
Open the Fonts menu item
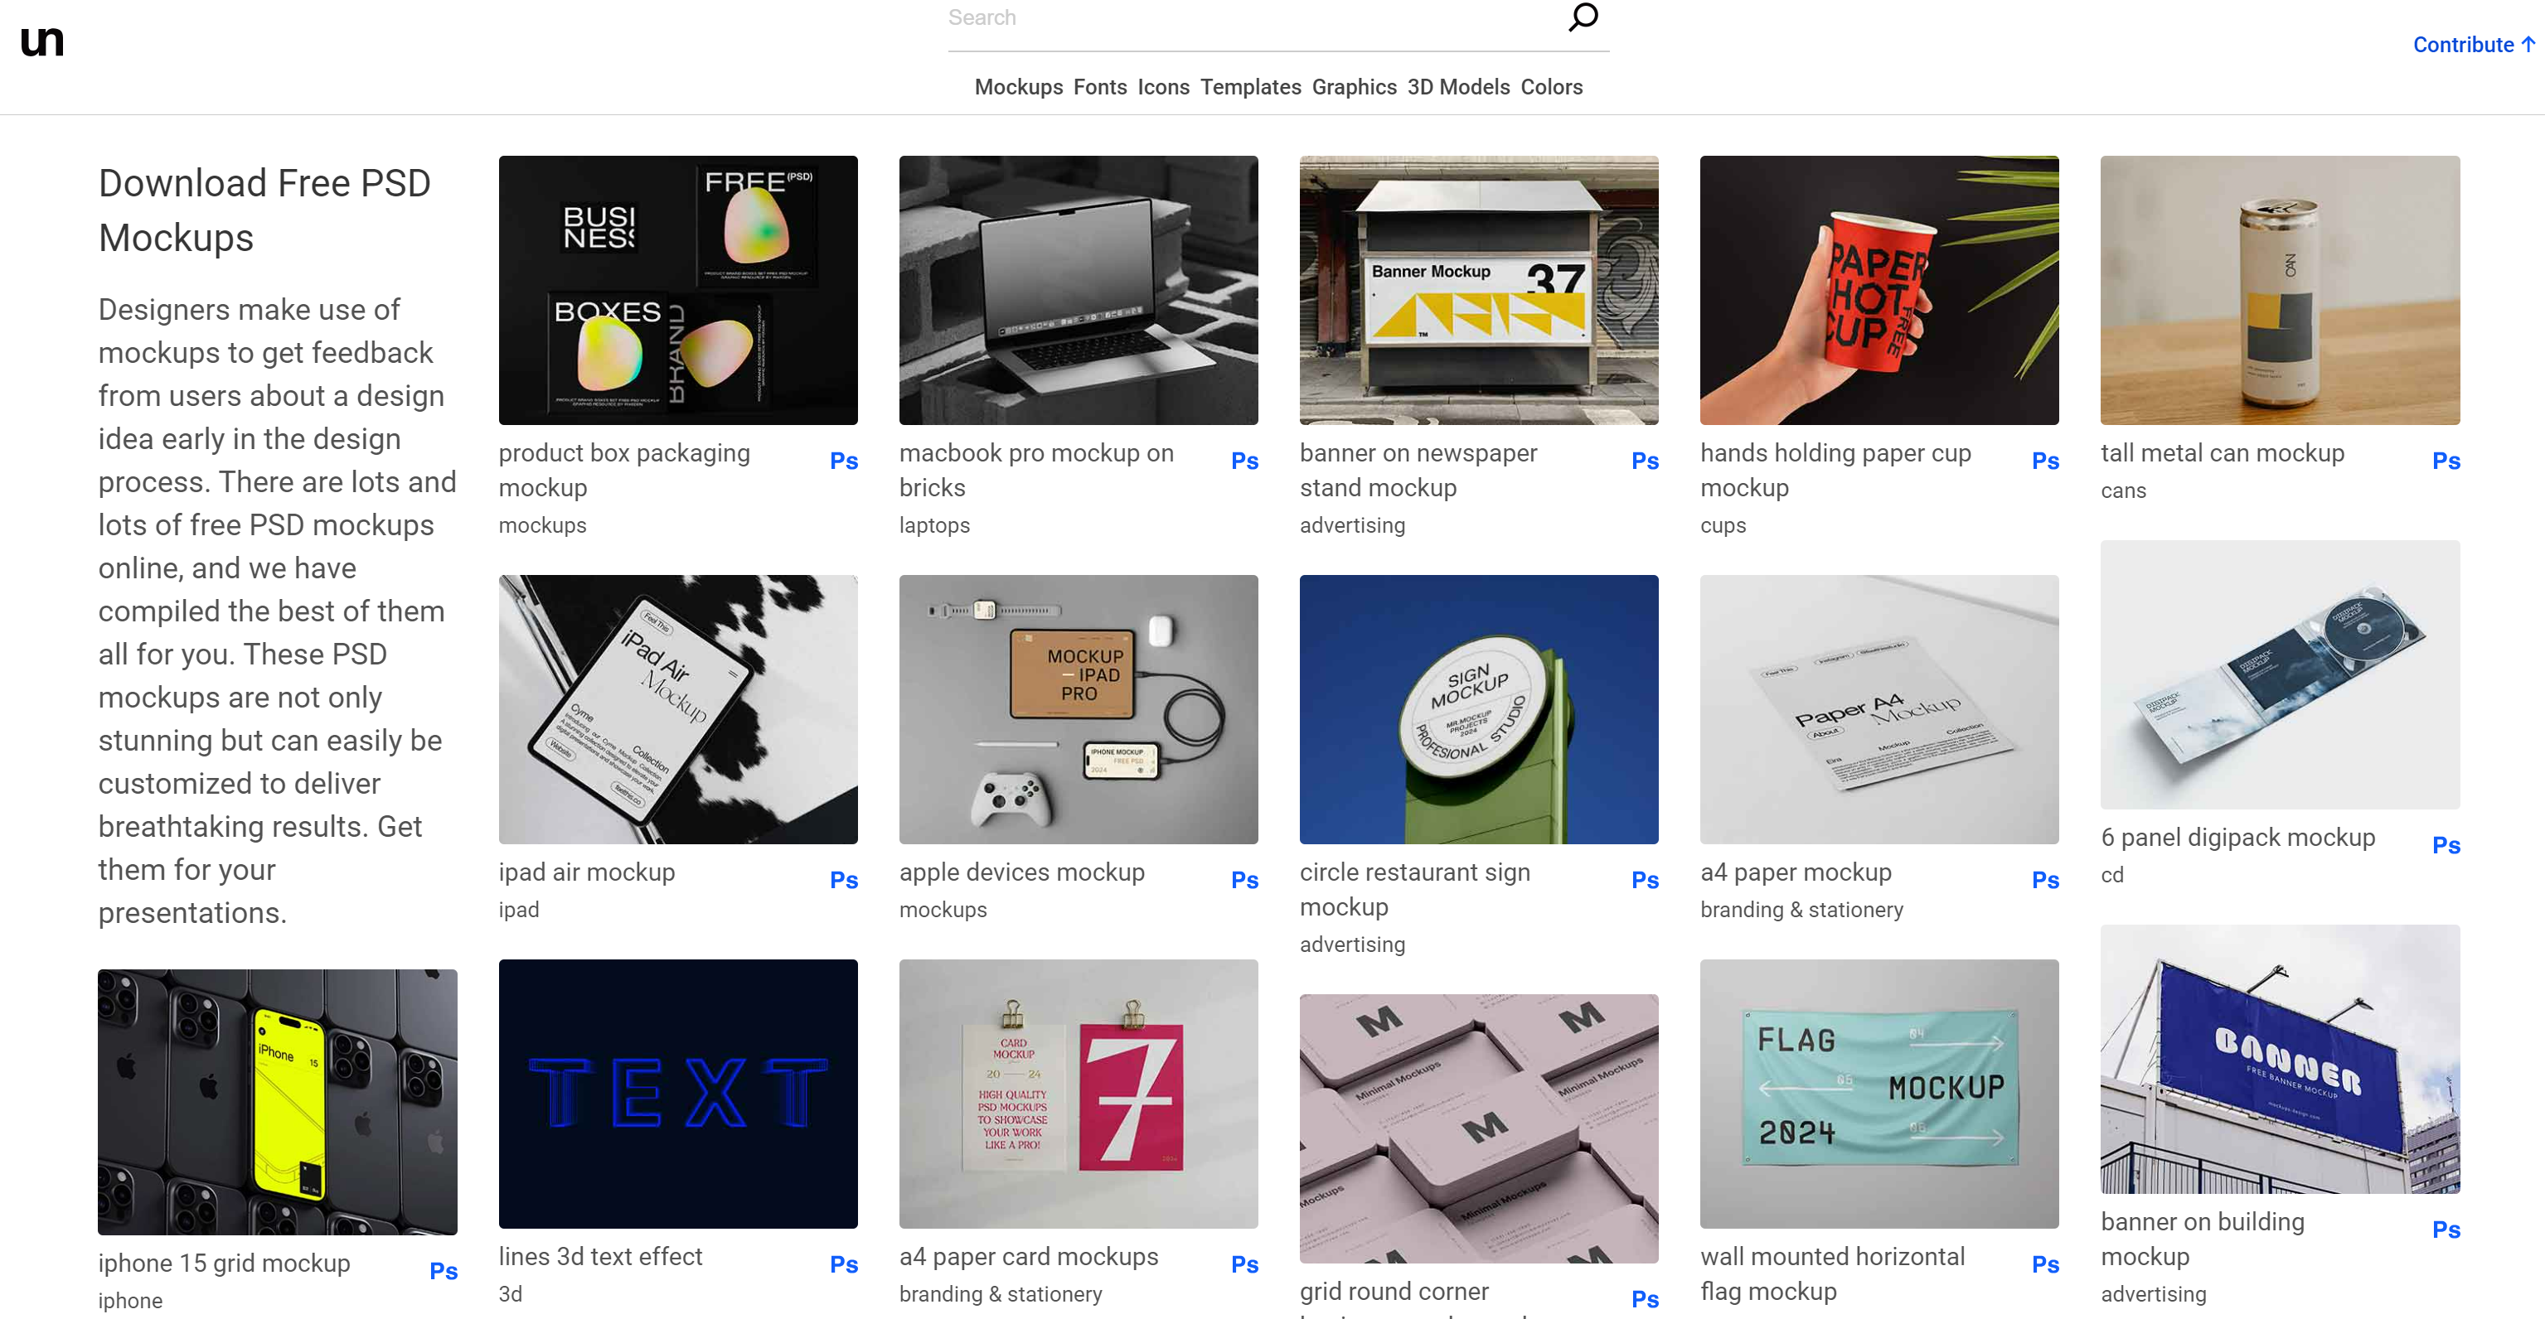coord(1099,87)
